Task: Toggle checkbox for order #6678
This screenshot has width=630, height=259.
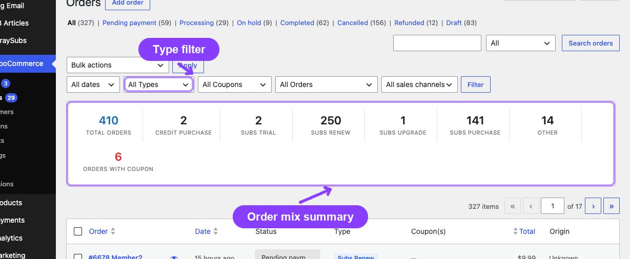Action: tap(78, 257)
